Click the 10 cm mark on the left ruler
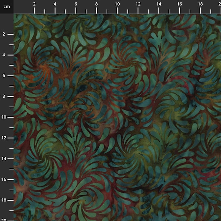 pos(4,117)
